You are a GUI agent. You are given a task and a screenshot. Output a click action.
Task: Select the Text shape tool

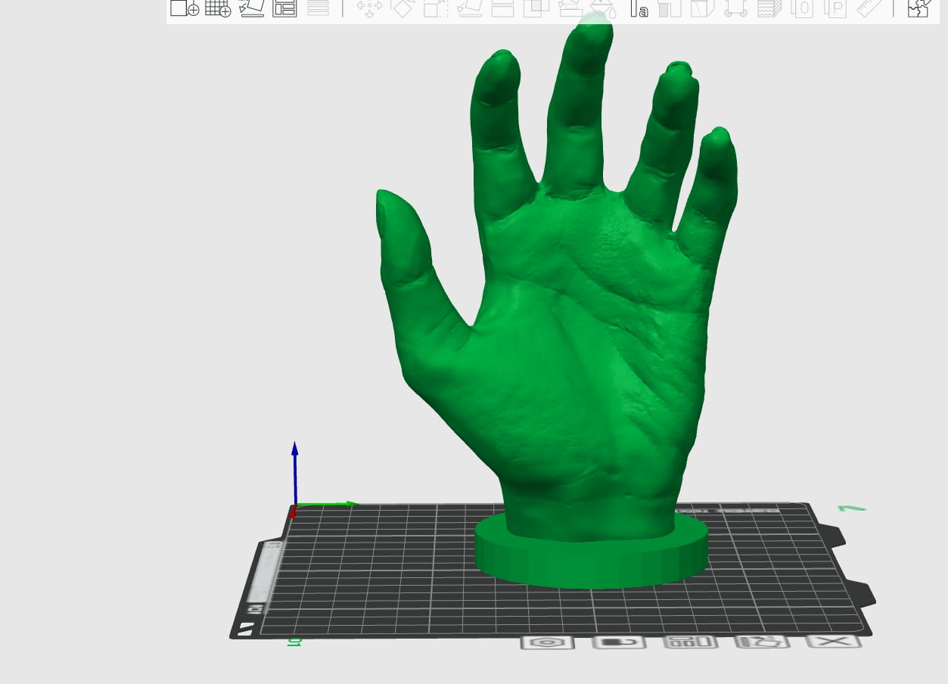639,8
